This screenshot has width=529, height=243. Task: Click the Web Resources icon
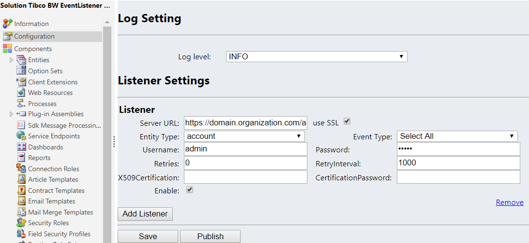(21, 93)
